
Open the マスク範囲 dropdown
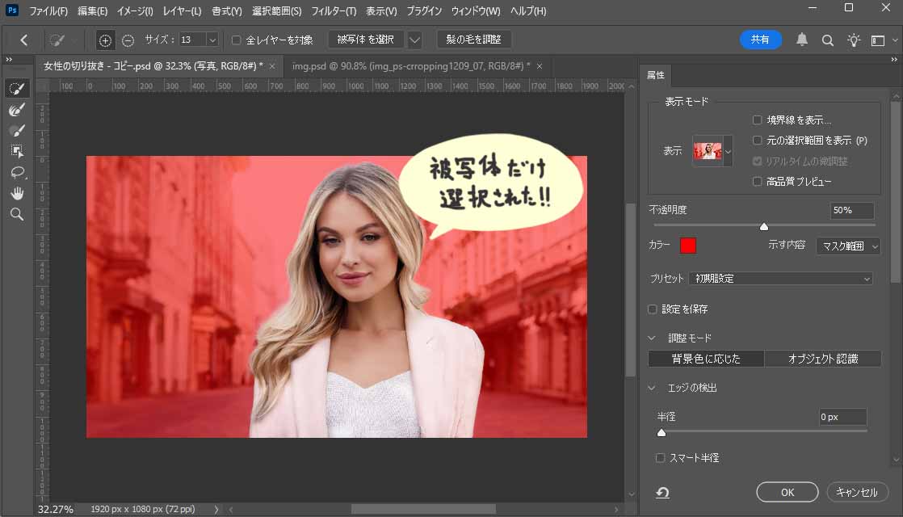[x=847, y=246]
